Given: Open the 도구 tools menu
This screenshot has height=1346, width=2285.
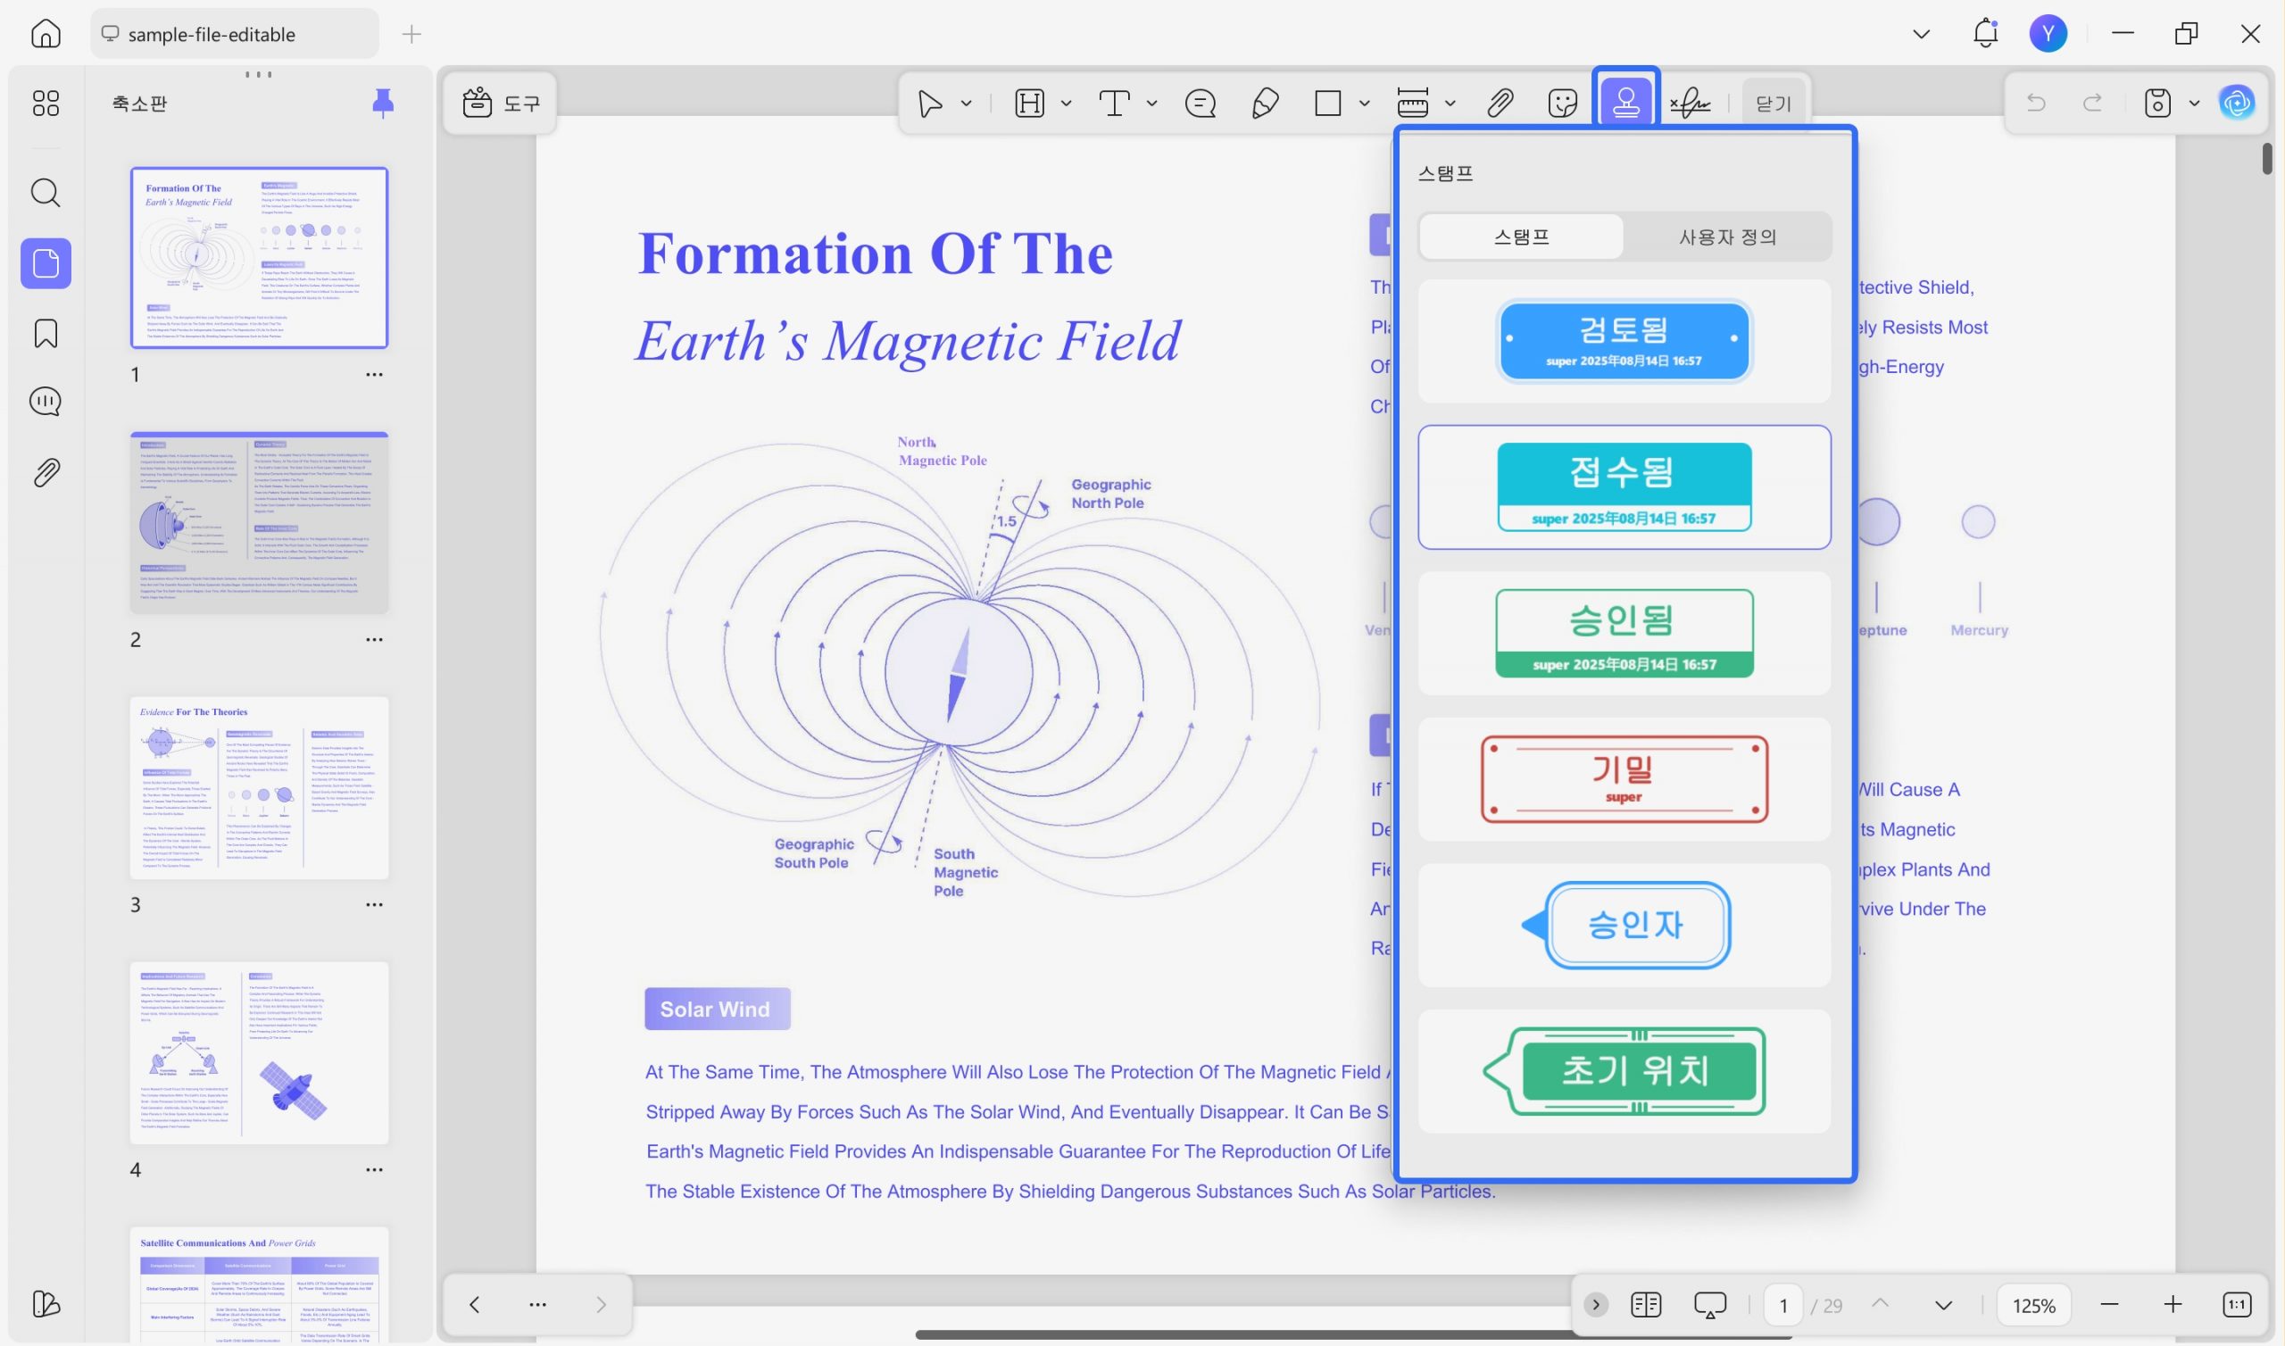Looking at the screenshot, I should click(x=501, y=103).
